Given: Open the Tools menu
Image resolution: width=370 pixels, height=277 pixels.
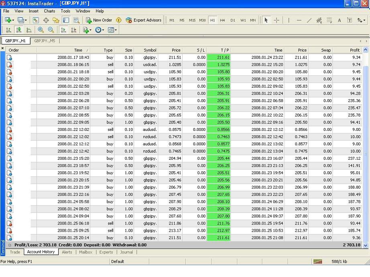Looking at the screenshot, I should (65, 11).
